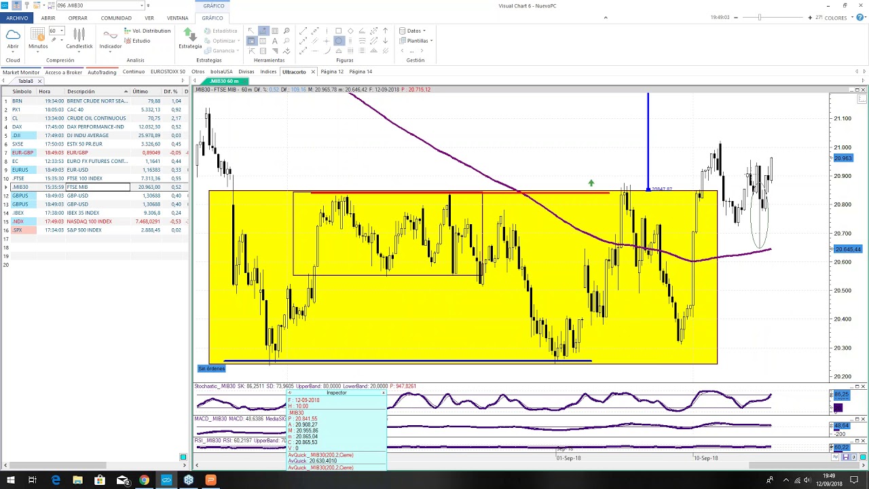The width and height of the screenshot is (869, 489).
Task: Switch to the VENTANA ribbon tab
Action: click(177, 18)
